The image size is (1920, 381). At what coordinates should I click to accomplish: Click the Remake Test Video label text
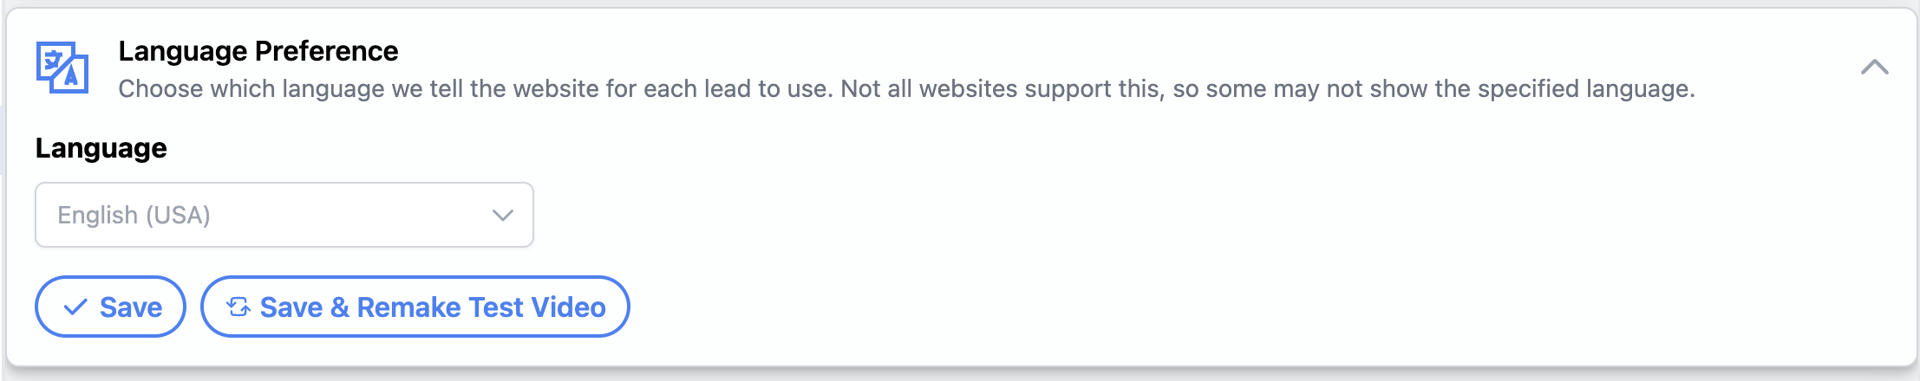click(481, 307)
